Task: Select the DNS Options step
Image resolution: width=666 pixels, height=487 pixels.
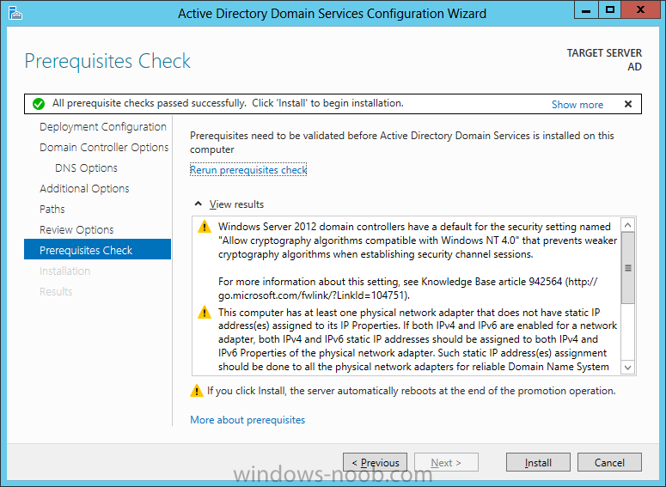Action: pyautogui.click(x=86, y=168)
